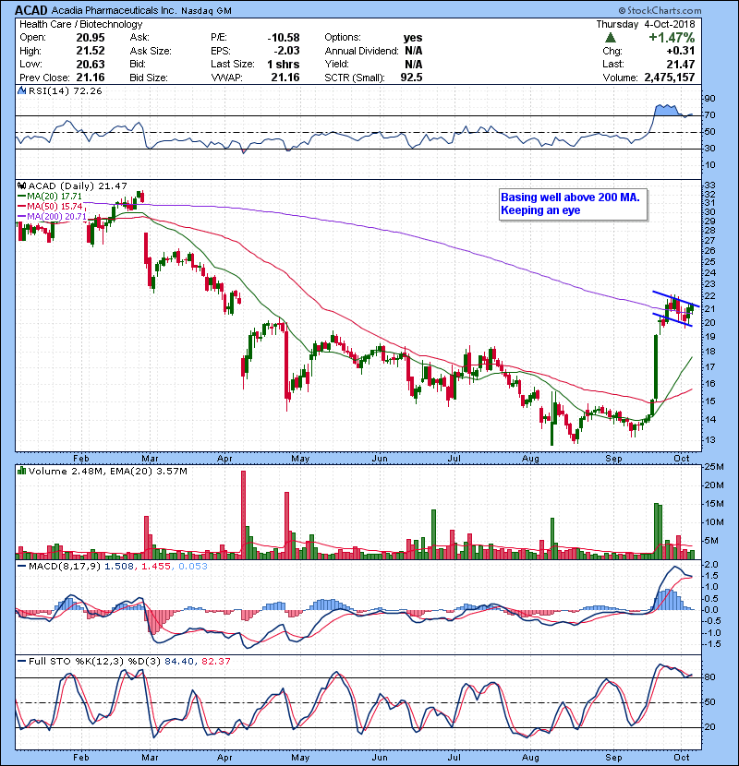Click the 2.0 level on the MACD axis
739x766 pixels.
pyautogui.click(x=711, y=564)
